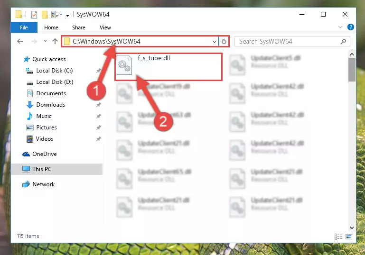Click the address bar path C:\Windows\SysWOW64
The height and width of the screenshot is (255, 365).
tap(106, 41)
